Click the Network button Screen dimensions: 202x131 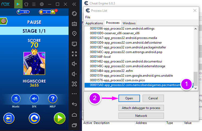click(141, 116)
